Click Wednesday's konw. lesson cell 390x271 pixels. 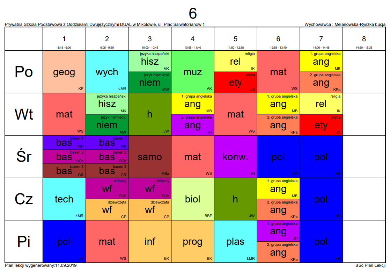tap(235, 157)
